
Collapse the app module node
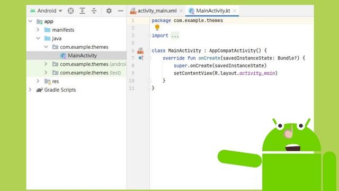[x=30, y=21]
